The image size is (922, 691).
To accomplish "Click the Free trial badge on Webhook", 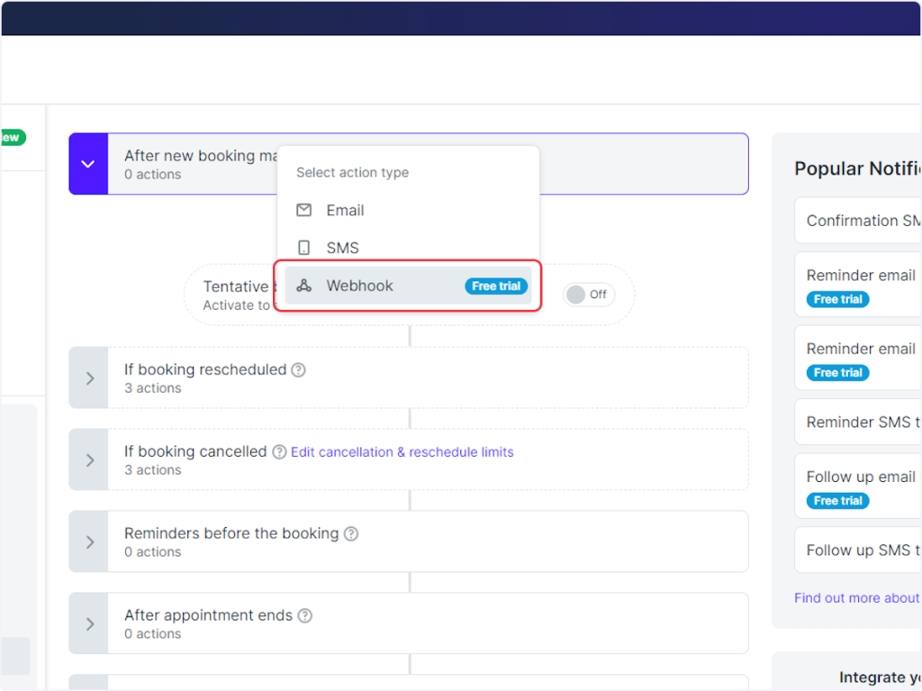I will pyautogui.click(x=496, y=286).
